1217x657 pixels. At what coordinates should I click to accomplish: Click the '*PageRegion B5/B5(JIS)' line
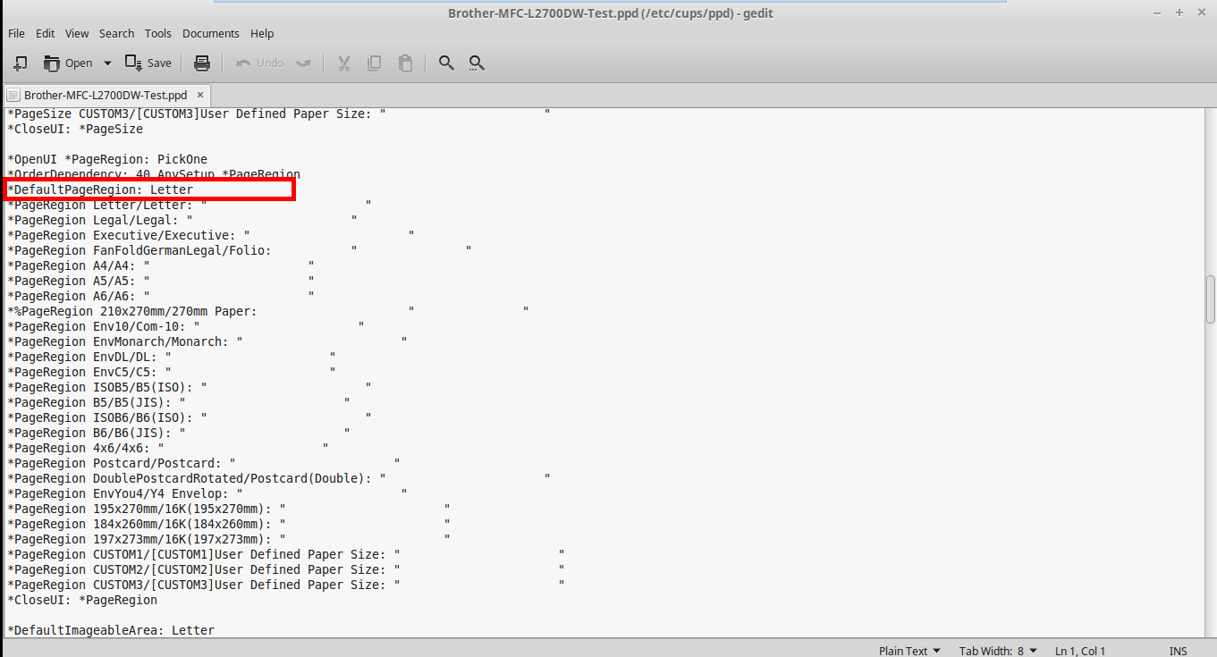179,402
